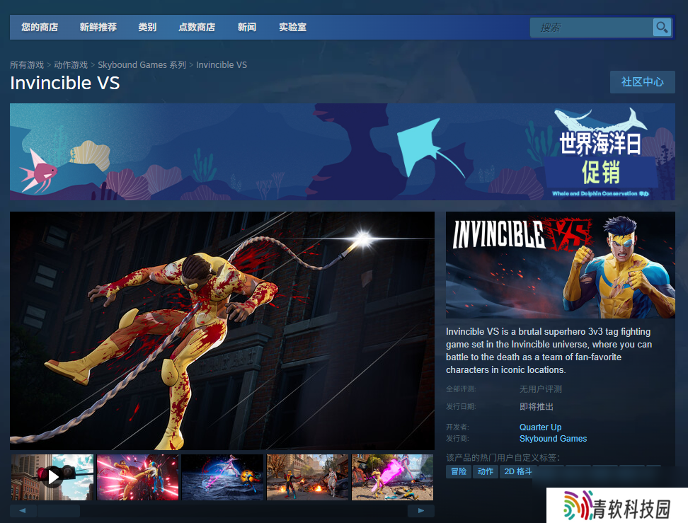Screen dimensions: 688x523
Task: Open the 世界海洋日 促销 banner
Action: click(343, 152)
